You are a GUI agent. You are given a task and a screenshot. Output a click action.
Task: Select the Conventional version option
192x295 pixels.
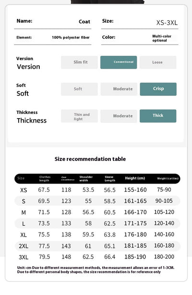(x=119, y=62)
